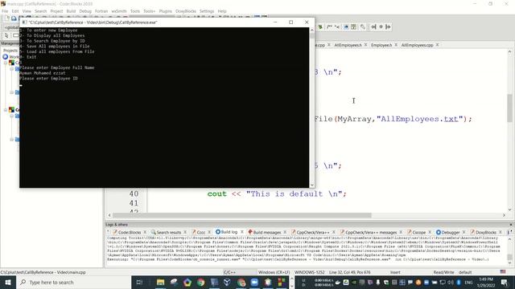Viewport: 515px width, 289px height.
Task: Close the Search results log tab
Action: (185, 232)
